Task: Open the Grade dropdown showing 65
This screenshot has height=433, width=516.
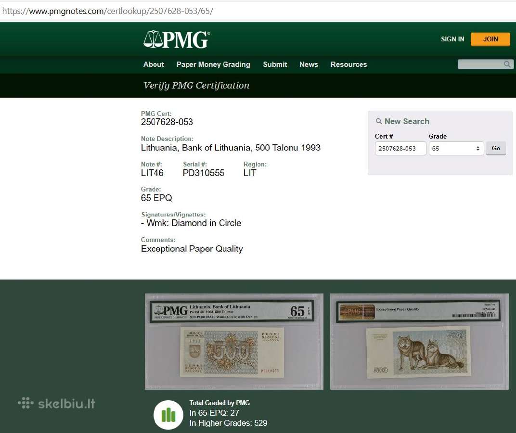Action: (x=456, y=148)
